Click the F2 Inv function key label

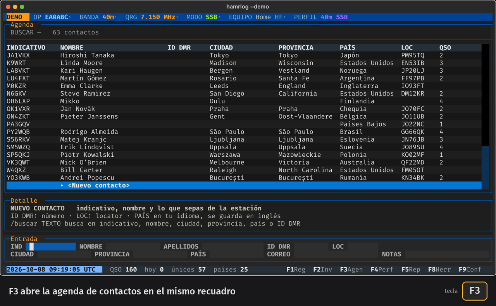point(323,269)
